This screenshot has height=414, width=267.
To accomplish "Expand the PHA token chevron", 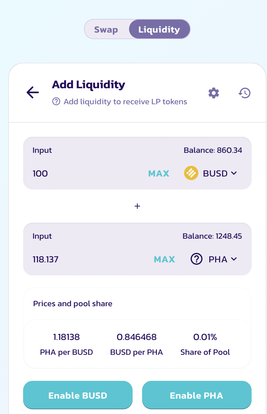I will (234, 259).
